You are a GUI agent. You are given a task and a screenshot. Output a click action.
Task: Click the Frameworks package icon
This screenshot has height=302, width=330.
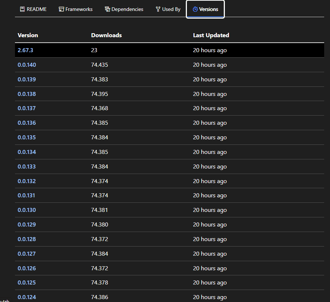[61, 9]
